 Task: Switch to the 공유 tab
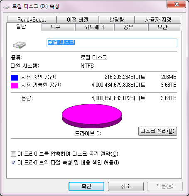[128, 27]
